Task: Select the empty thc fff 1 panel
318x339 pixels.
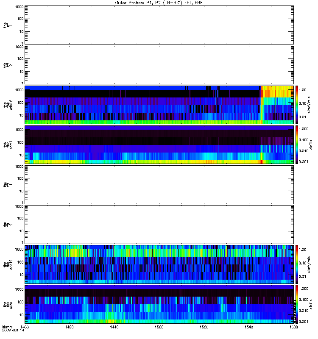Action: tap(159, 185)
